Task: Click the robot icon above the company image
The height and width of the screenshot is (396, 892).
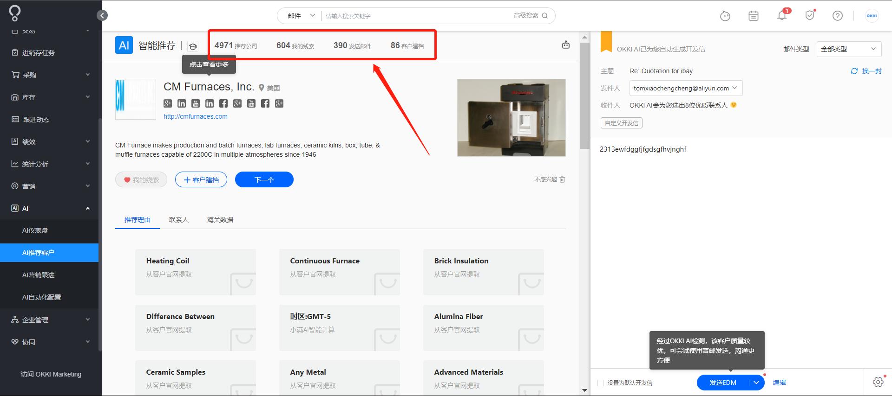Action: click(x=566, y=45)
